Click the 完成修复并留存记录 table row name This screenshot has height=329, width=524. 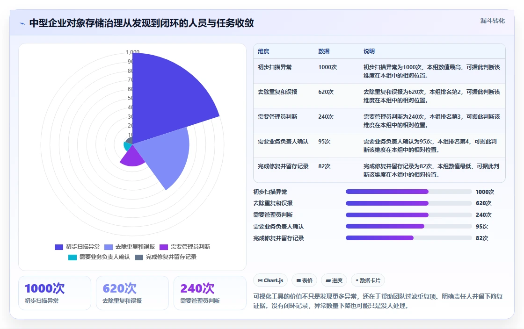tap(283, 166)
